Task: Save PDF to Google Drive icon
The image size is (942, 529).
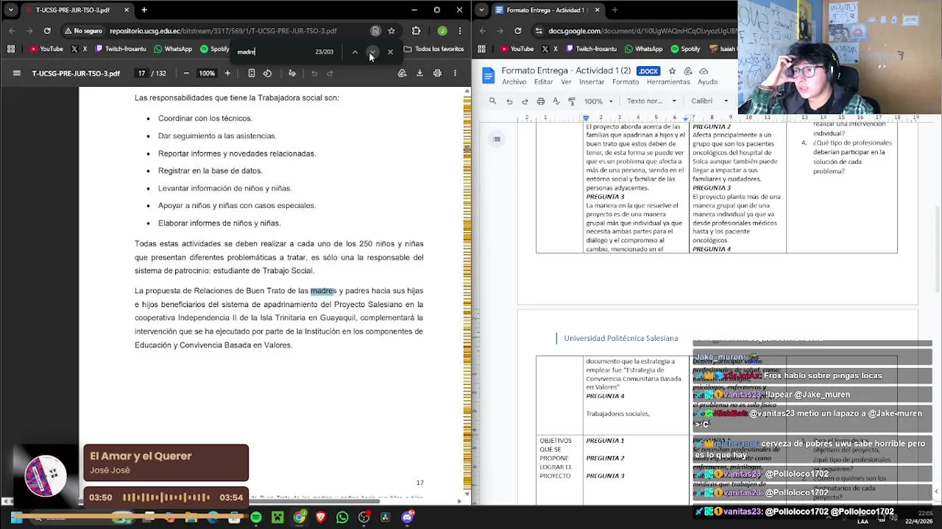Action: [402, 73]
